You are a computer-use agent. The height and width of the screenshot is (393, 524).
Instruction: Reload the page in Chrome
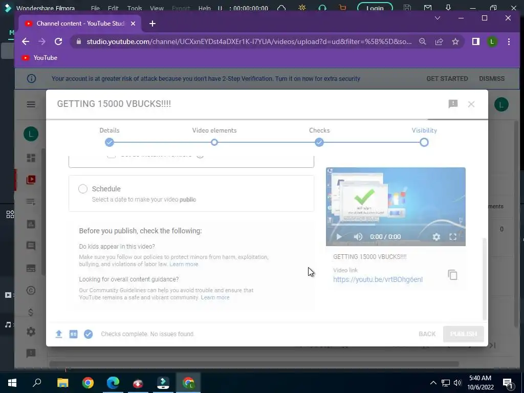coord(58,41)
